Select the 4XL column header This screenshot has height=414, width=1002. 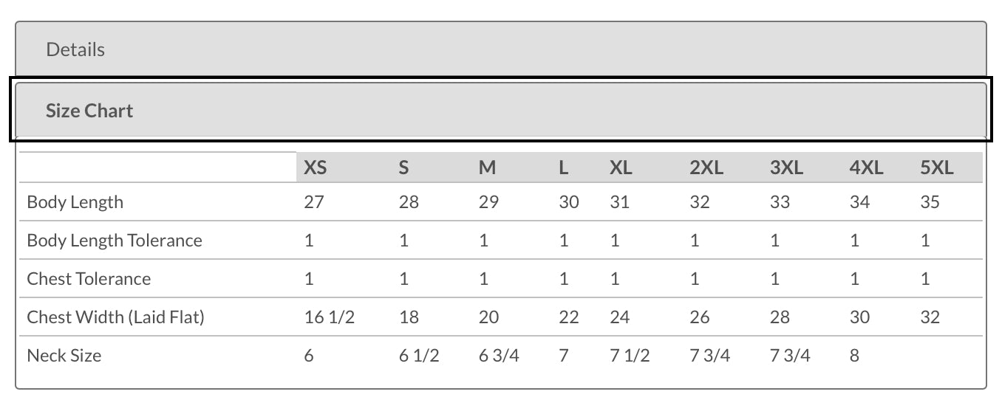(x=866, y=168)
